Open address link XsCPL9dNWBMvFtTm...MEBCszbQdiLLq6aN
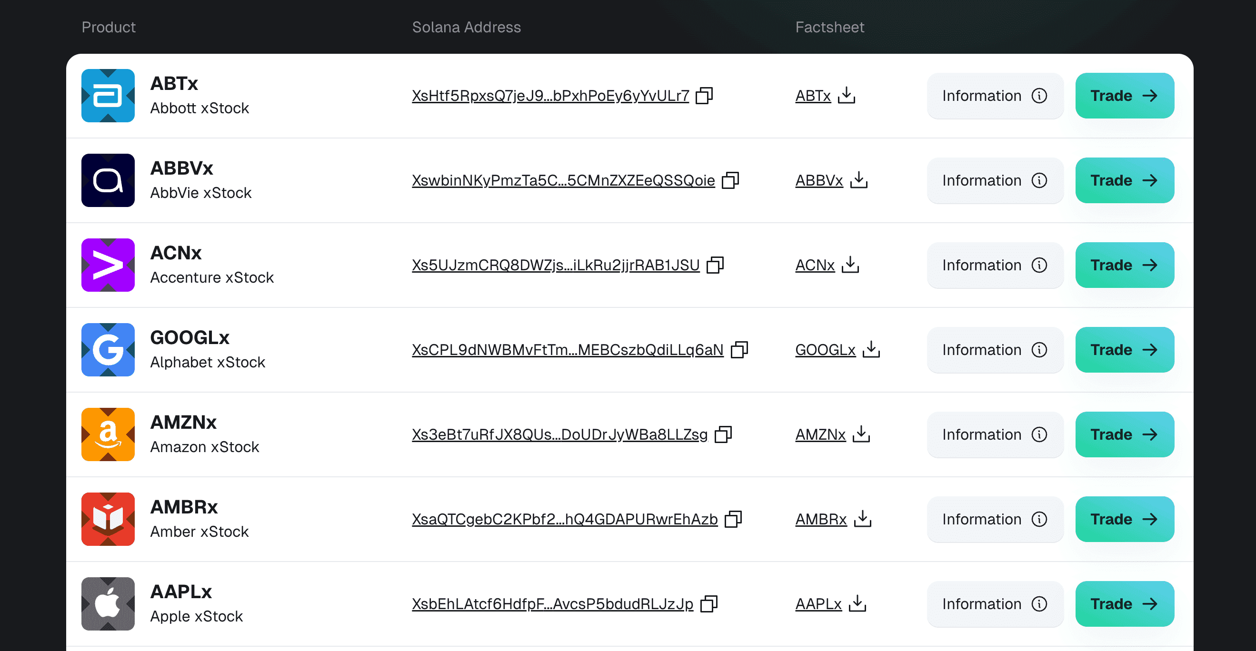 [568, 350]
